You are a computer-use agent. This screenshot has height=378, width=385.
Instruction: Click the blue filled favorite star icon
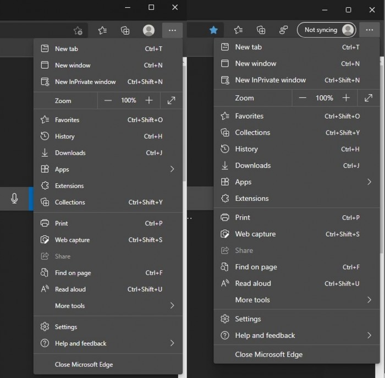point(213,30)
